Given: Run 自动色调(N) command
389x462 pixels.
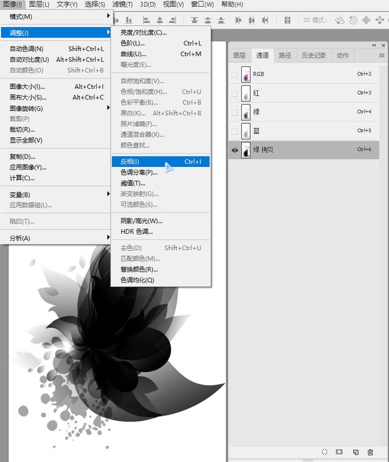Looking at the screenshot, I should tap(55, 49).
